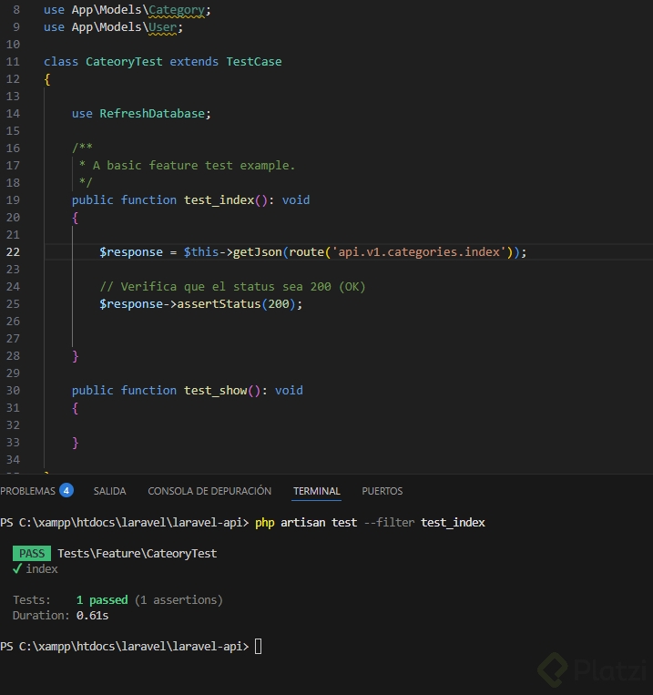
Task: Click line number 30 in gutter
Action: (13, 390)
